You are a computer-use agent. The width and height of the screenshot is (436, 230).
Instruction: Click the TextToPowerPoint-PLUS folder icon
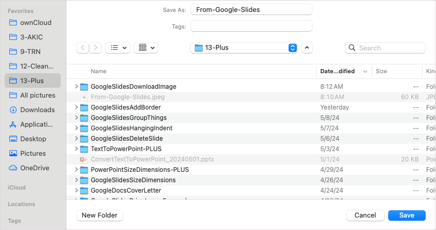click(x=84, y=149)
